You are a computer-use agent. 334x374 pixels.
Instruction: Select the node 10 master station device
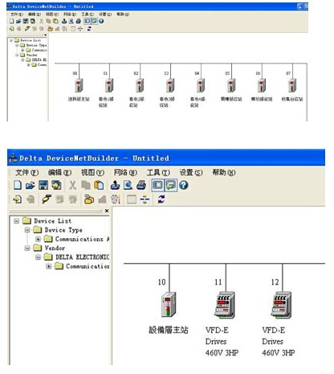tap(169, 304)
